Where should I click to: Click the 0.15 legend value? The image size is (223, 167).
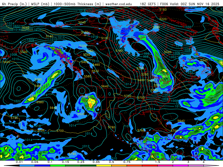pos(66,162)
